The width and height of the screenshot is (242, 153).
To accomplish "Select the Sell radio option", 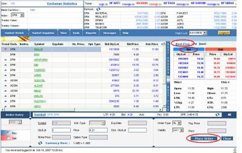I will 8,138.
